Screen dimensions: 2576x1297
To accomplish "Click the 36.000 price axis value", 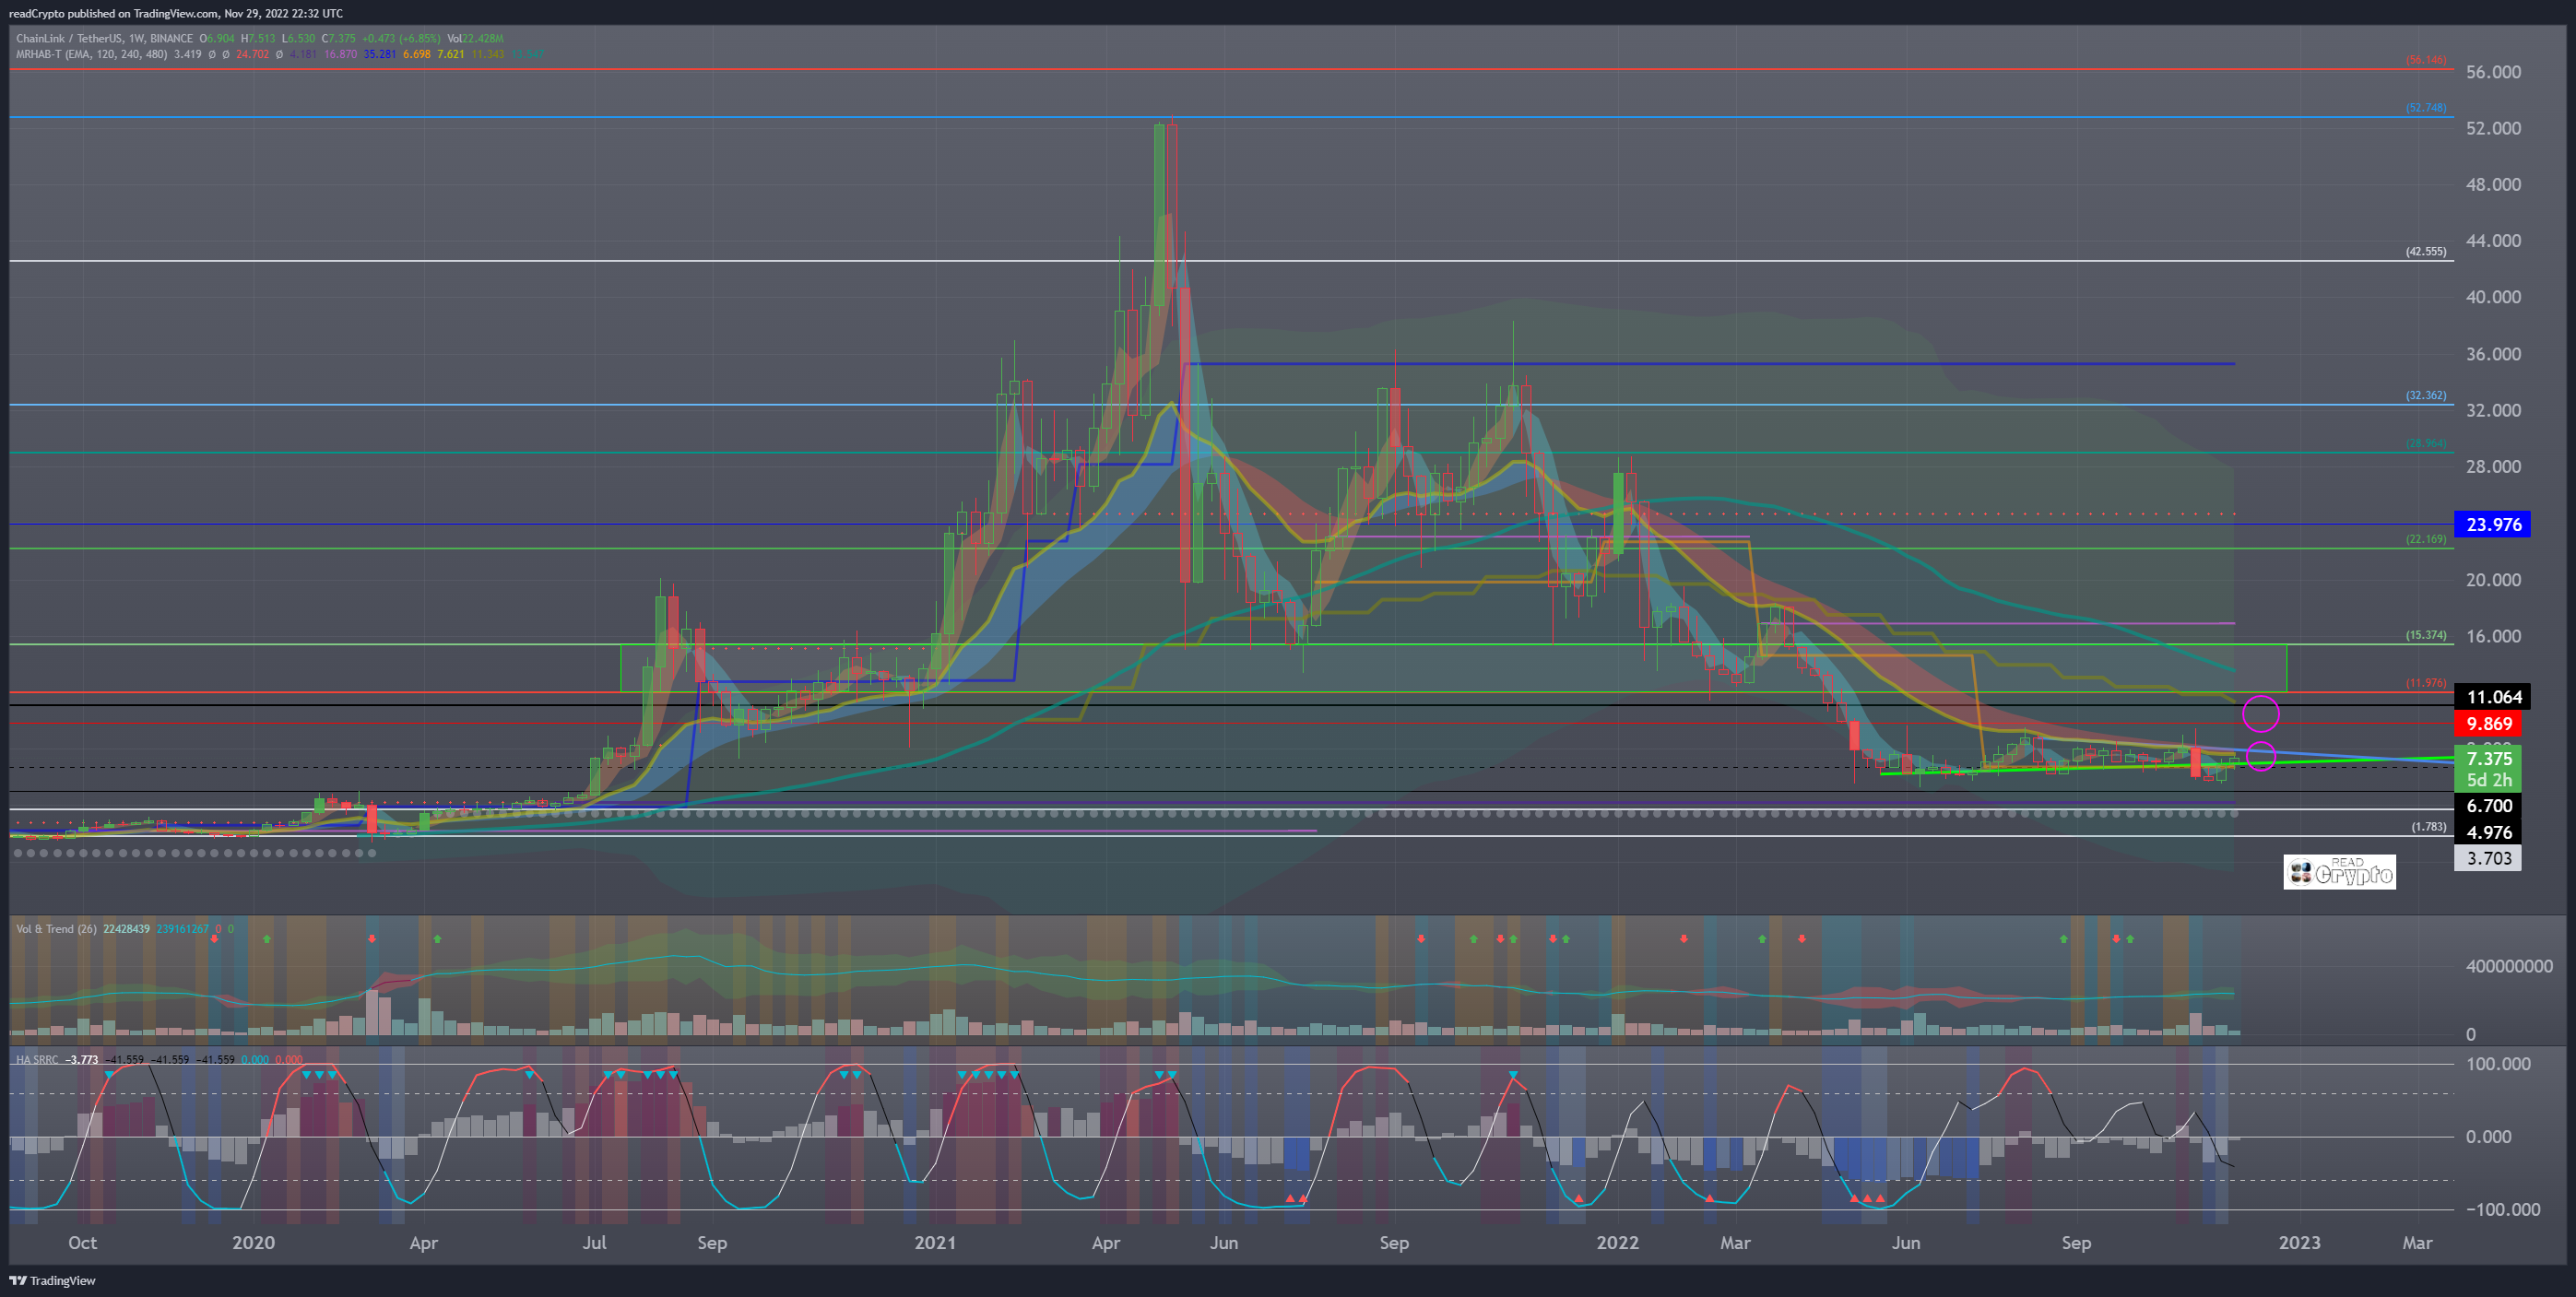I will 2493,354.
